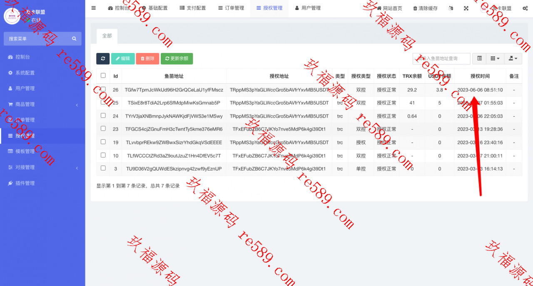Open 插件管理 in the sidebar

(x=42, y=183)
